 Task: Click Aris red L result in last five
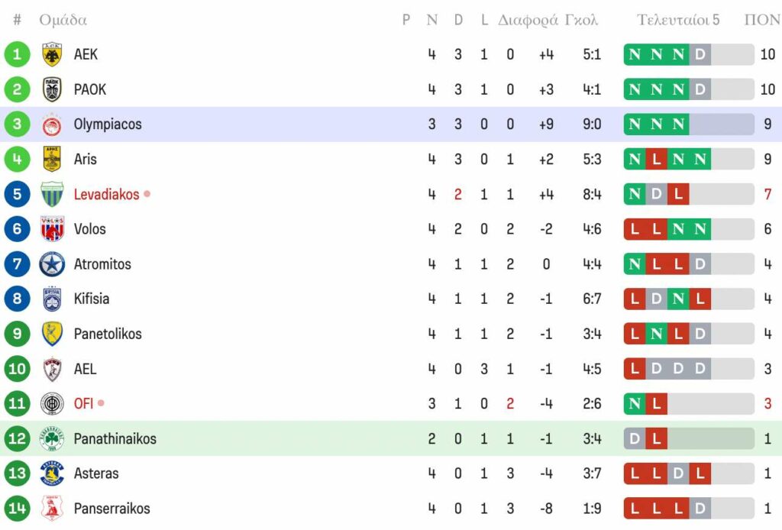click(x=656, y=159)
